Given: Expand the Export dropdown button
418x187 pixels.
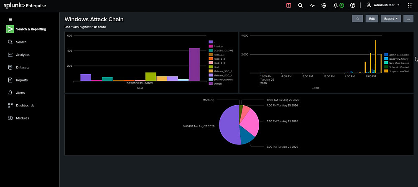Looking at the screenshot, I should tap(391, 19).
